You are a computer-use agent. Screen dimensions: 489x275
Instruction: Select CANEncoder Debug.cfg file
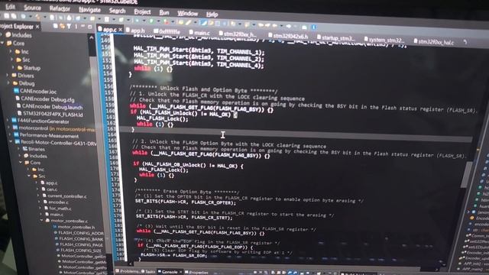[x=45, y=99]
